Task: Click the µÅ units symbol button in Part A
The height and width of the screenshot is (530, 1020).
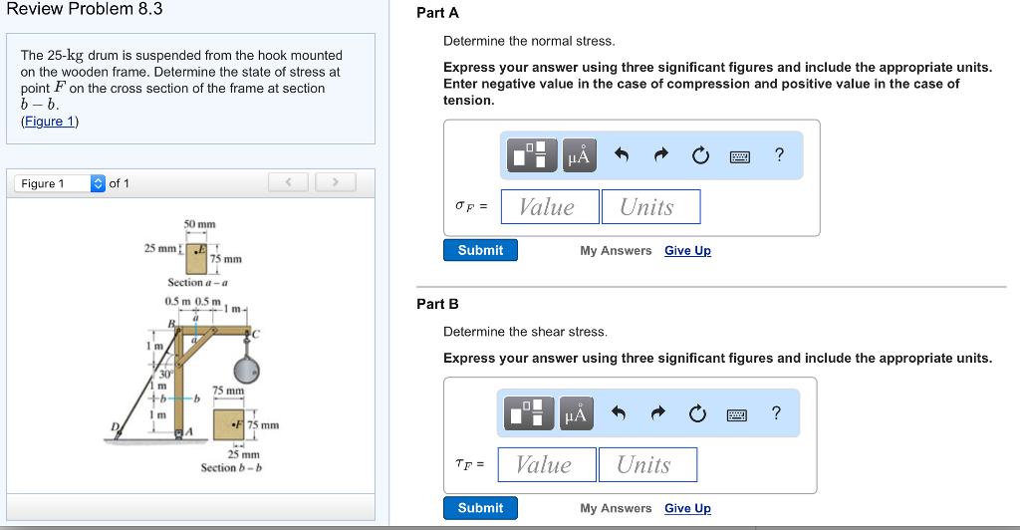Action: (x=578, y=155)
